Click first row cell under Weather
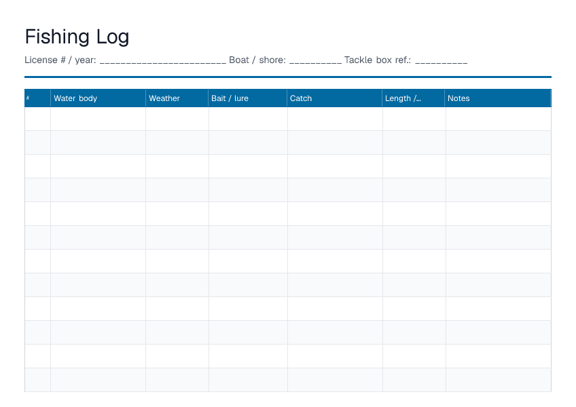This screenshot has height=407, width=576. tap(177, 119)
